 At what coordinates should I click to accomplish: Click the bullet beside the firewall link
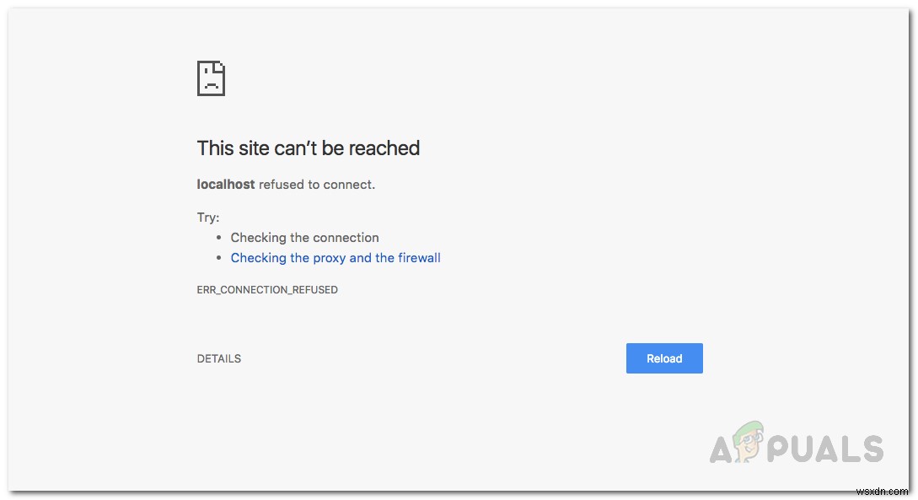(220, 257)
